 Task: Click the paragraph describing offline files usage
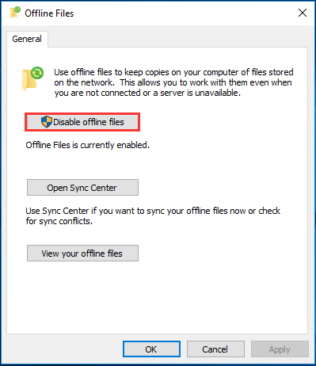coord(173,82)
